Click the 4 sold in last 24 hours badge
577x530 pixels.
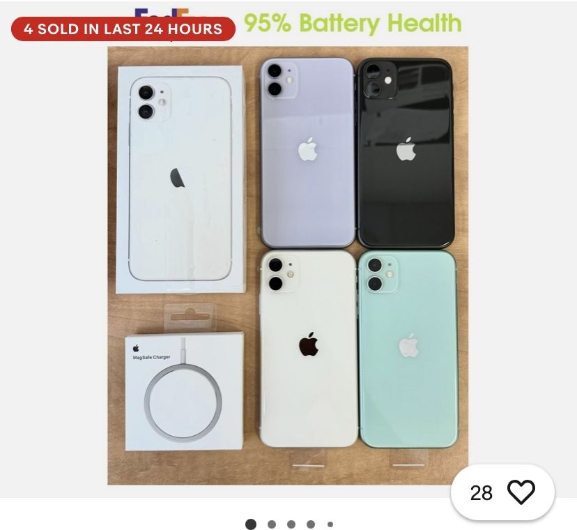point(123,29)
